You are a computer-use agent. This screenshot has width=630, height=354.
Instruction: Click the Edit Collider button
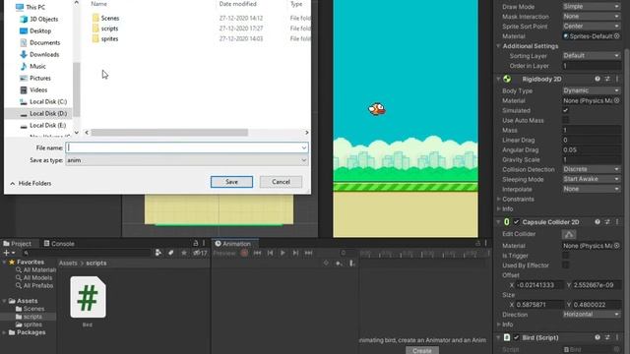tap(569, 234)
